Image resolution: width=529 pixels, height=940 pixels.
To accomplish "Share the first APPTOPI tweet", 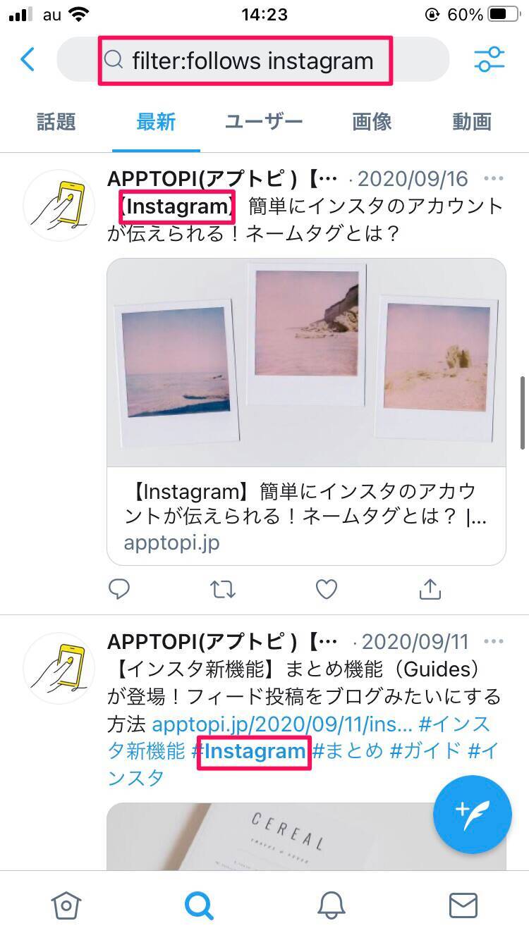I will click(430, 589).
